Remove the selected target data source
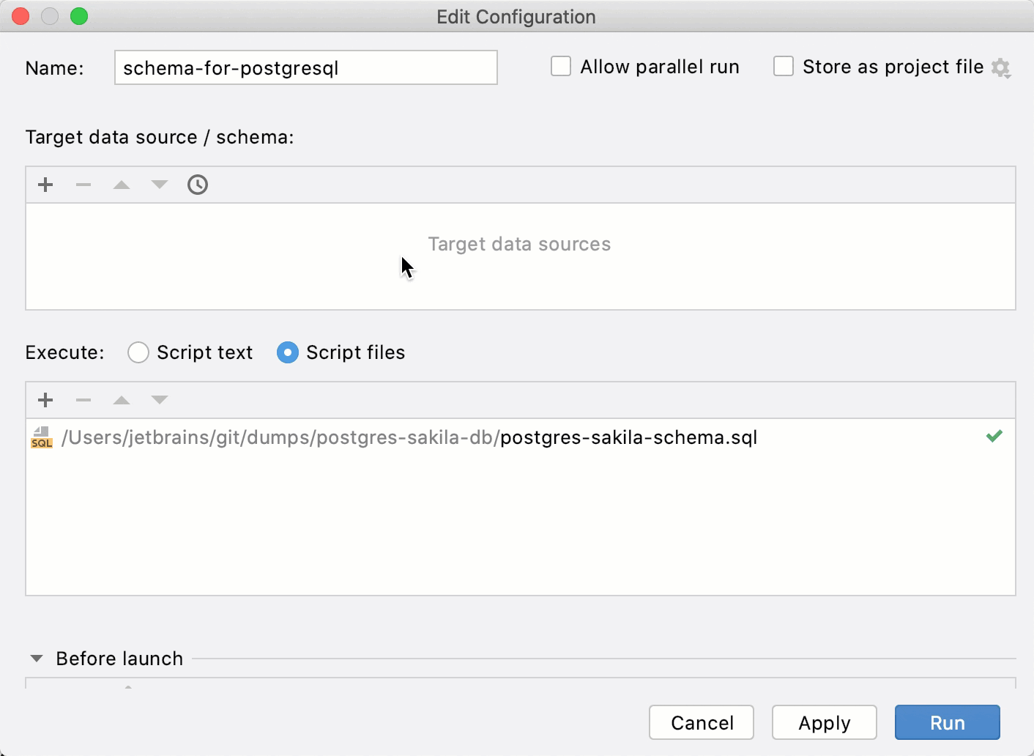 tap(83, 185)
